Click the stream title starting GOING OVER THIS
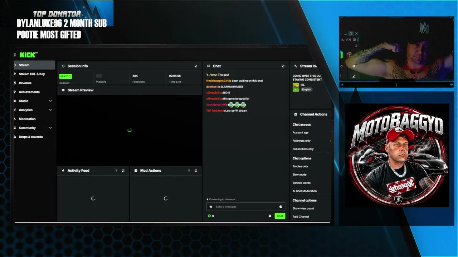The width and height of the screenshot is (458, 257). click(307, 78)
